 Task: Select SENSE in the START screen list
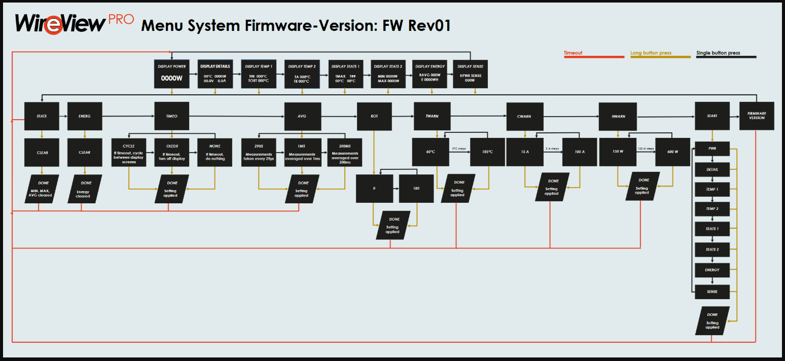[x=712, y=292]
